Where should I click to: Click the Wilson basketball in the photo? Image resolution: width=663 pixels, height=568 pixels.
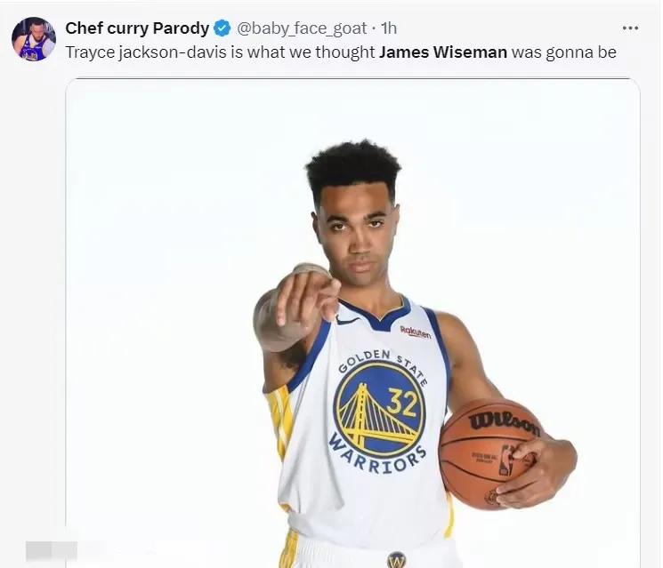click(x=490, y=454)
